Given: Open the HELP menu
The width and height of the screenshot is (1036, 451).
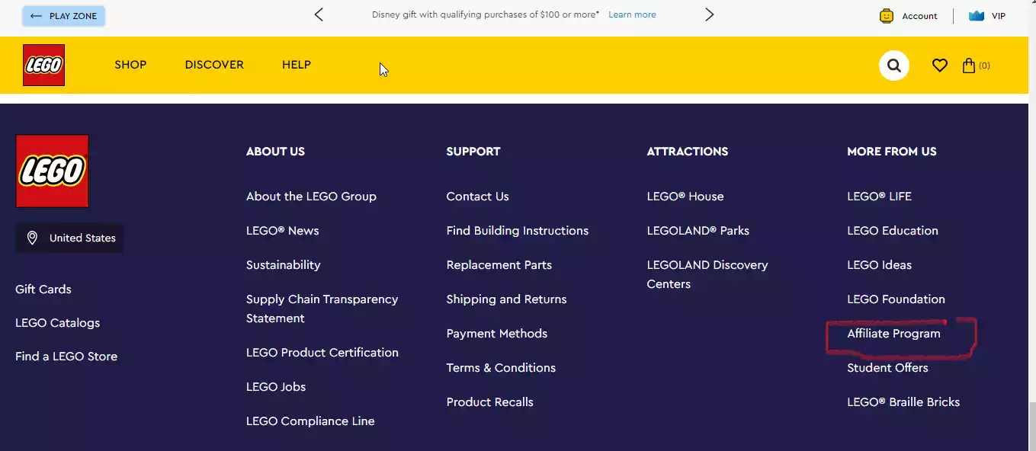Looking at the screenshot, I should pos(297,65).
